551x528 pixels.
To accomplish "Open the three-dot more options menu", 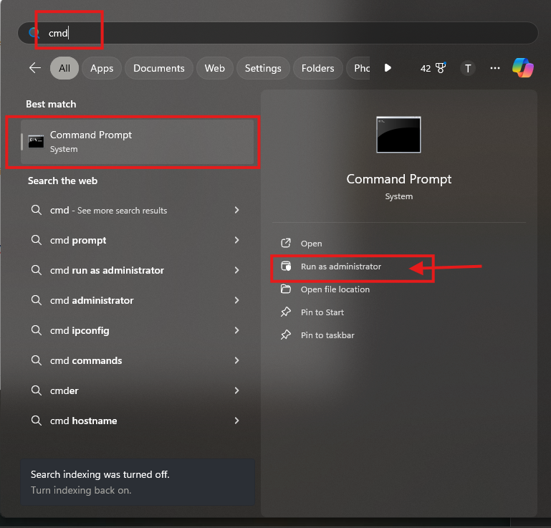I will [x=495, y=68].
